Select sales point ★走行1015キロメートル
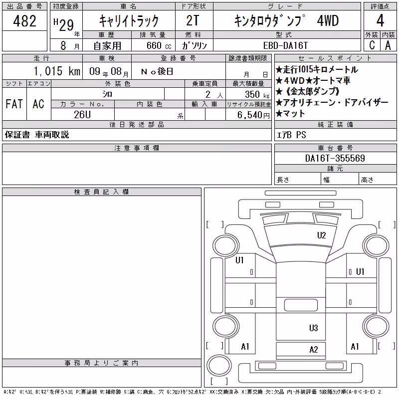399x399 pixels. coord(317,69)
